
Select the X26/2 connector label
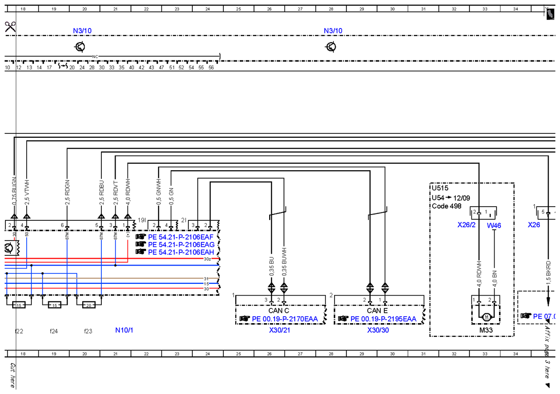[x=467, y=225]
